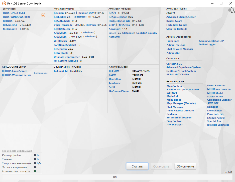Image resolution: width=235 pixels, height=182 pixels.
Task: Click the gRIP module link
Action: (x=112, y=25)
